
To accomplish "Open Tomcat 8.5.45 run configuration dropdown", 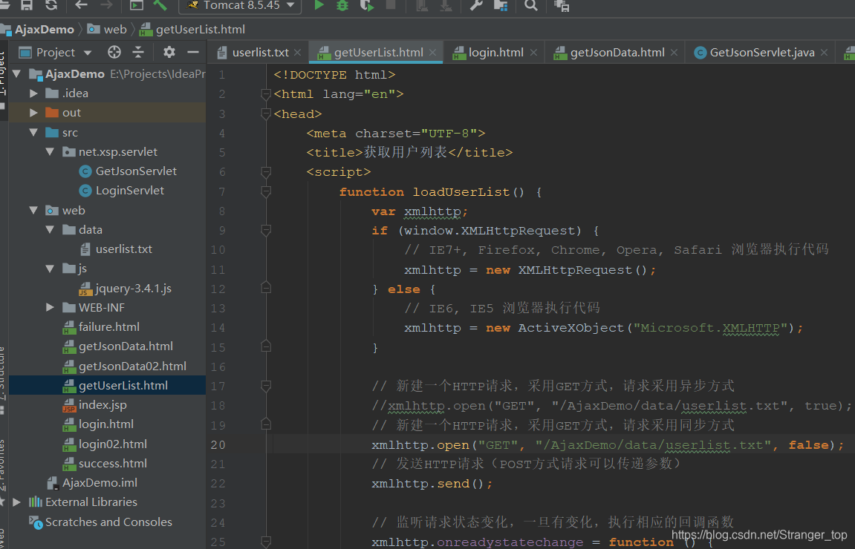I will tap(241, 5).
